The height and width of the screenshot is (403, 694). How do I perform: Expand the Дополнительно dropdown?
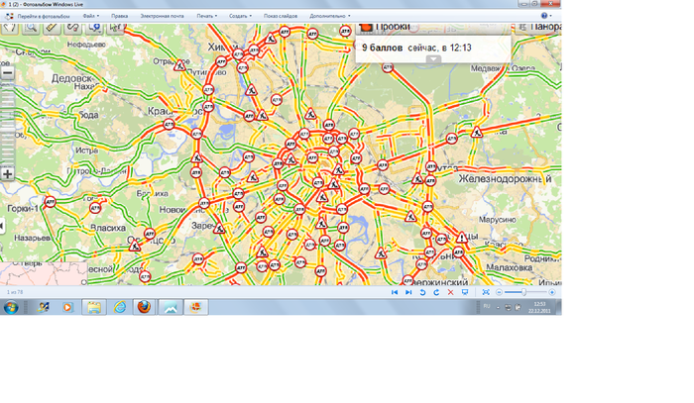(x=330, y=16)
